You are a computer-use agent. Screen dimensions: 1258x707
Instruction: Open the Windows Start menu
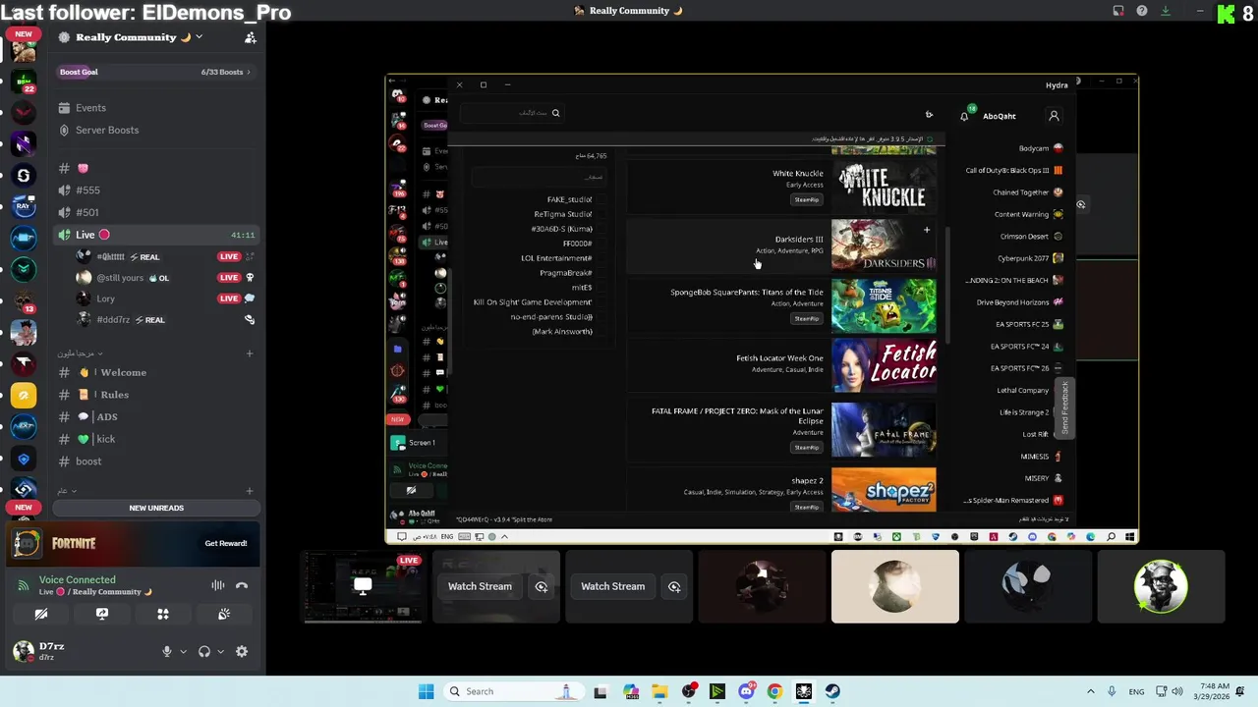(x=426, y=691)
